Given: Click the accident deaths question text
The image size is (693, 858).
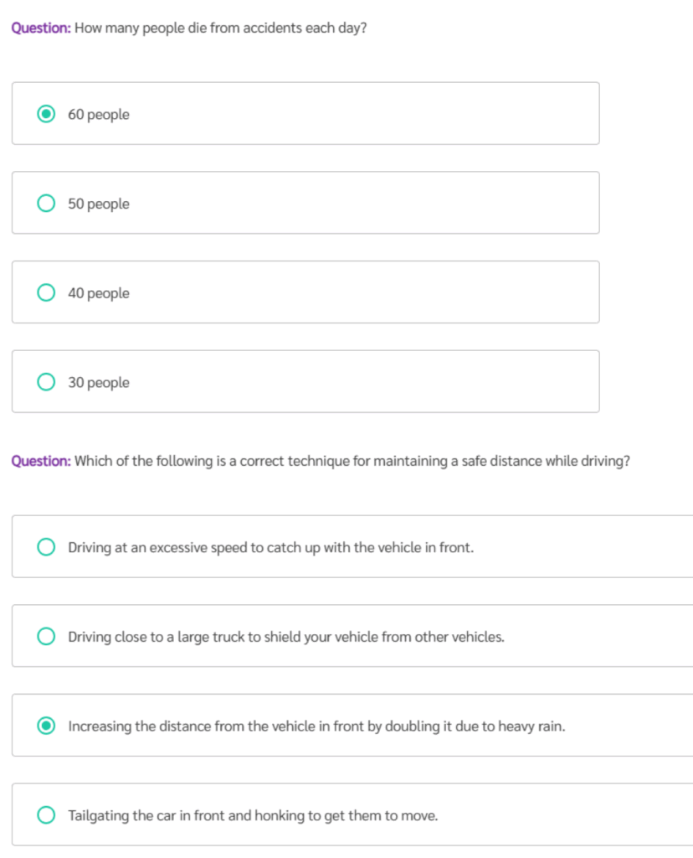Looking at the screenshot, I should [x=221, y=28].
